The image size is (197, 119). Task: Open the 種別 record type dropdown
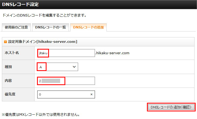click(x=58, y=67)
